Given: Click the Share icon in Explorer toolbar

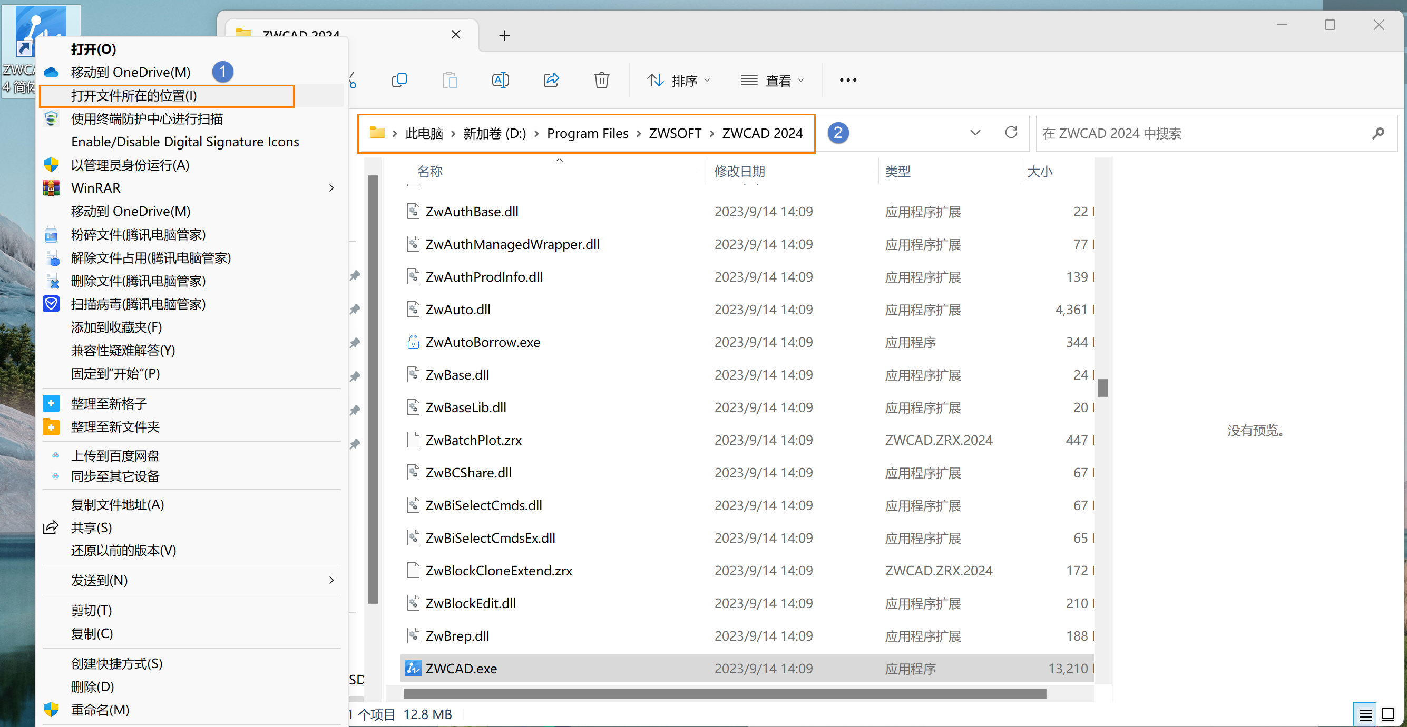Looking at the screenshot, I should [x=551, y=80].
